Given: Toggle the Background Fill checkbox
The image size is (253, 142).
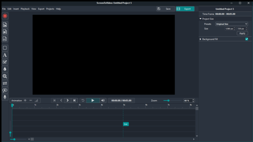Looking at the screenshot, I should pos(246,39).
